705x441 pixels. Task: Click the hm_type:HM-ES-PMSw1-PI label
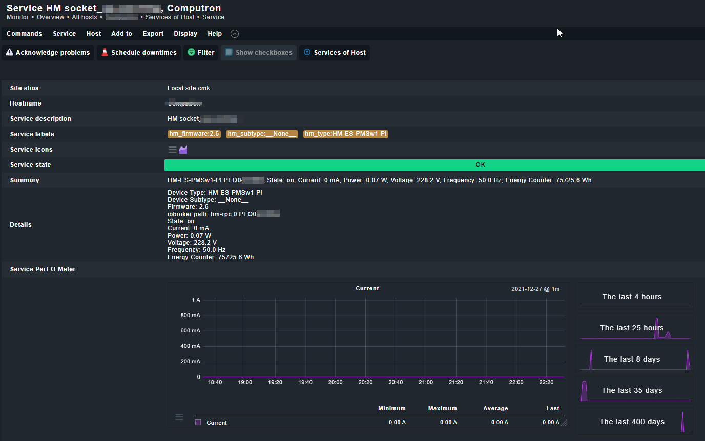(346, 134)
